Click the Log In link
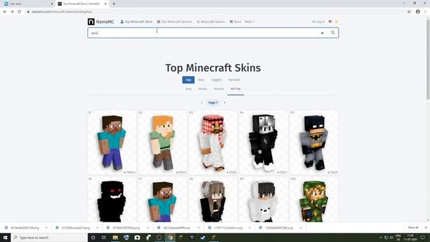The width and height of the screenshot is (430, 242). click(318, 22)
